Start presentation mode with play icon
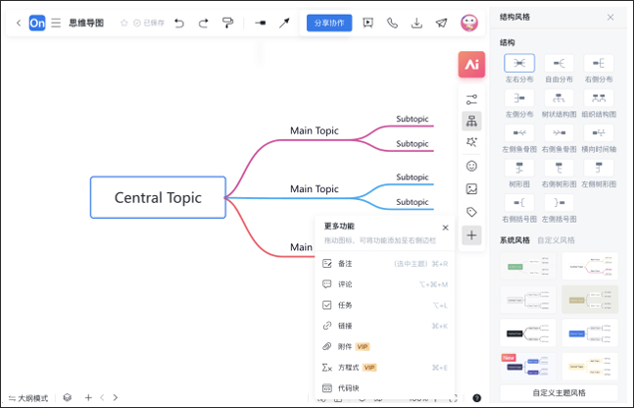Viewport: 634px width, 408px height. point(367,23)
